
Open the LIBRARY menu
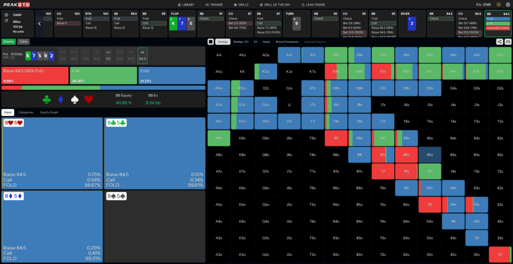(x=186, y=4)
